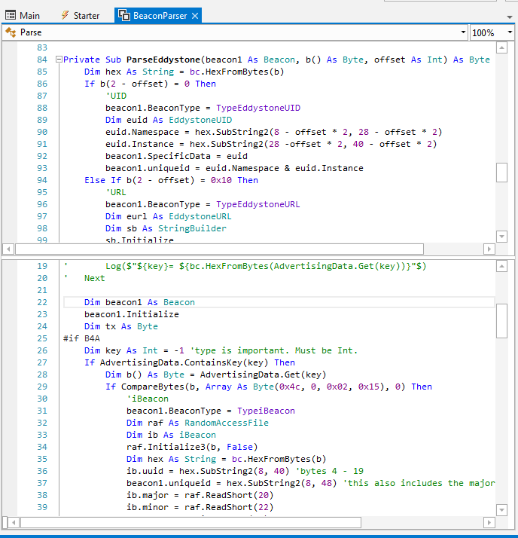This screenshot has width=518, height=538.
Task: Click the lower pane's vertical scrollbar thumb
Action: pos(501,321)
